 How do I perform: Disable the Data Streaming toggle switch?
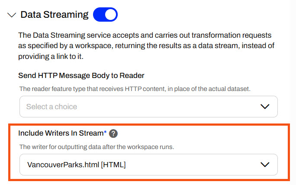click(105, 15)
